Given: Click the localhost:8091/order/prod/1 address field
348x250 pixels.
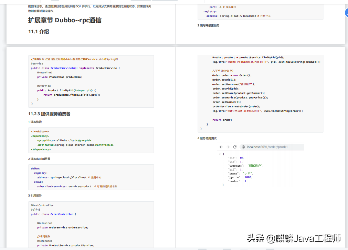Looking at the screenshot, I should (x=272, y=147).
